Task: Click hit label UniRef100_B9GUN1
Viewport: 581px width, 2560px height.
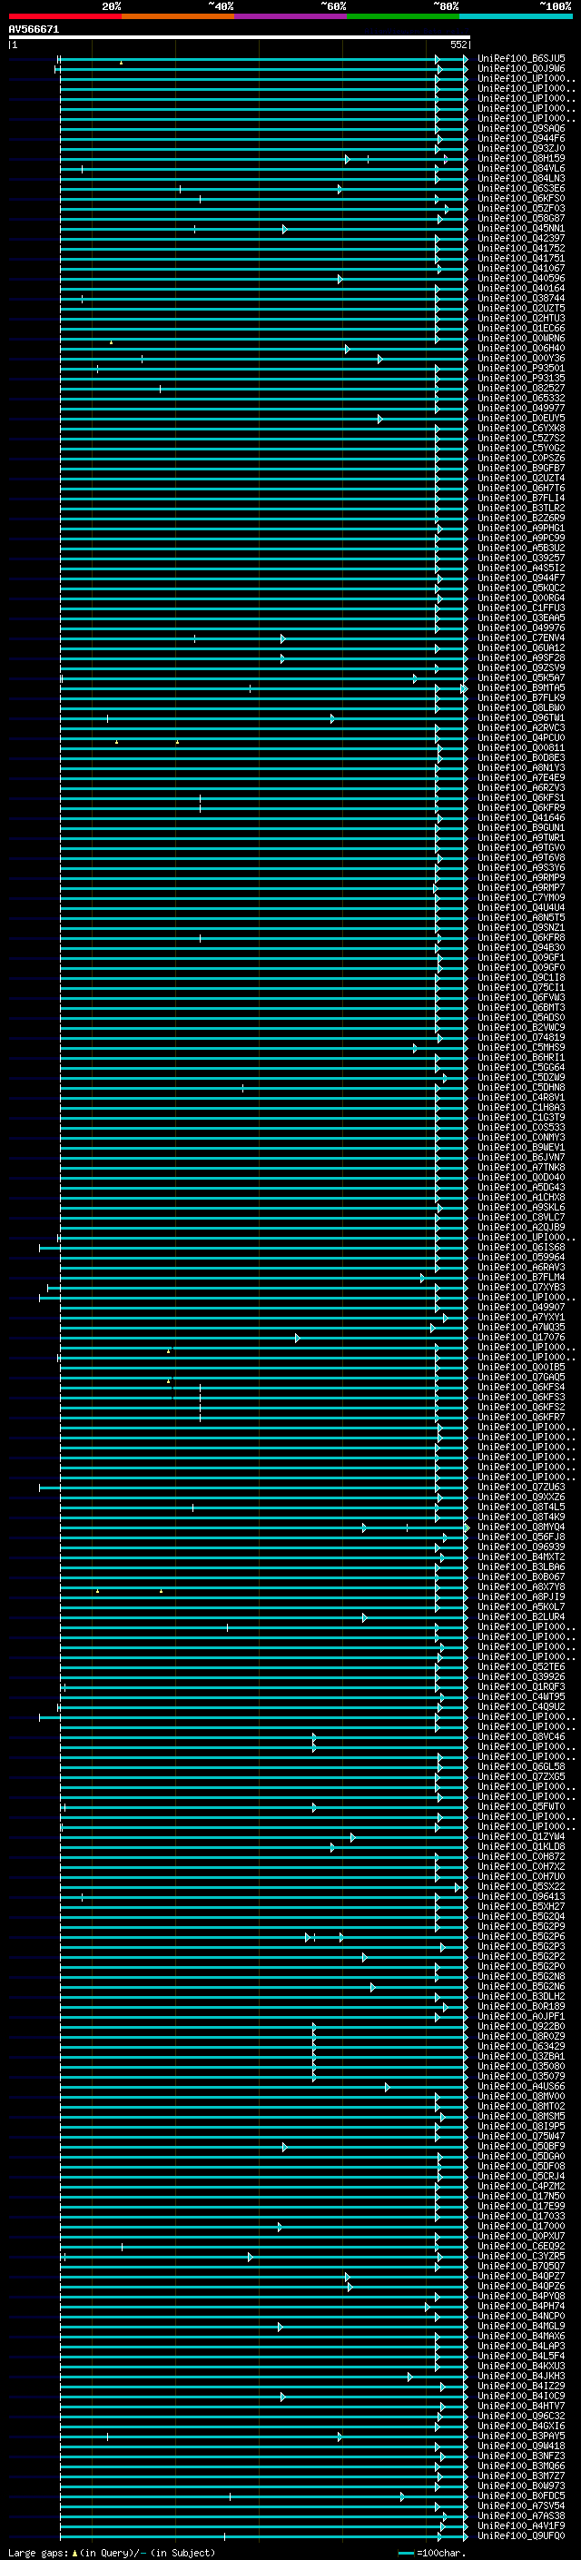Action: click(521, 828)
